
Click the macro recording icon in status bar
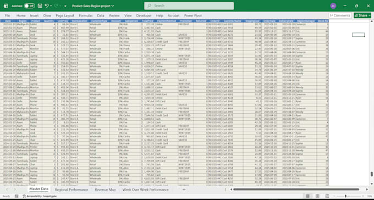coord(16,196)
